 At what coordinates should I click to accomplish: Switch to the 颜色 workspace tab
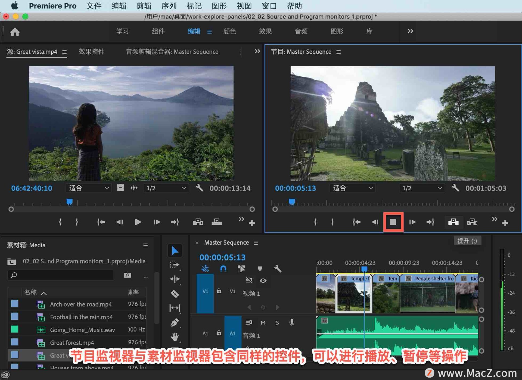[x=229, y=31]
